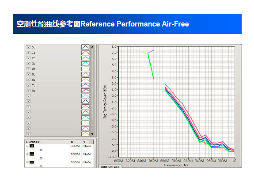Disable the checkbox for trace 8
Screen dimensions: 254x181
(x=29, y=90)
